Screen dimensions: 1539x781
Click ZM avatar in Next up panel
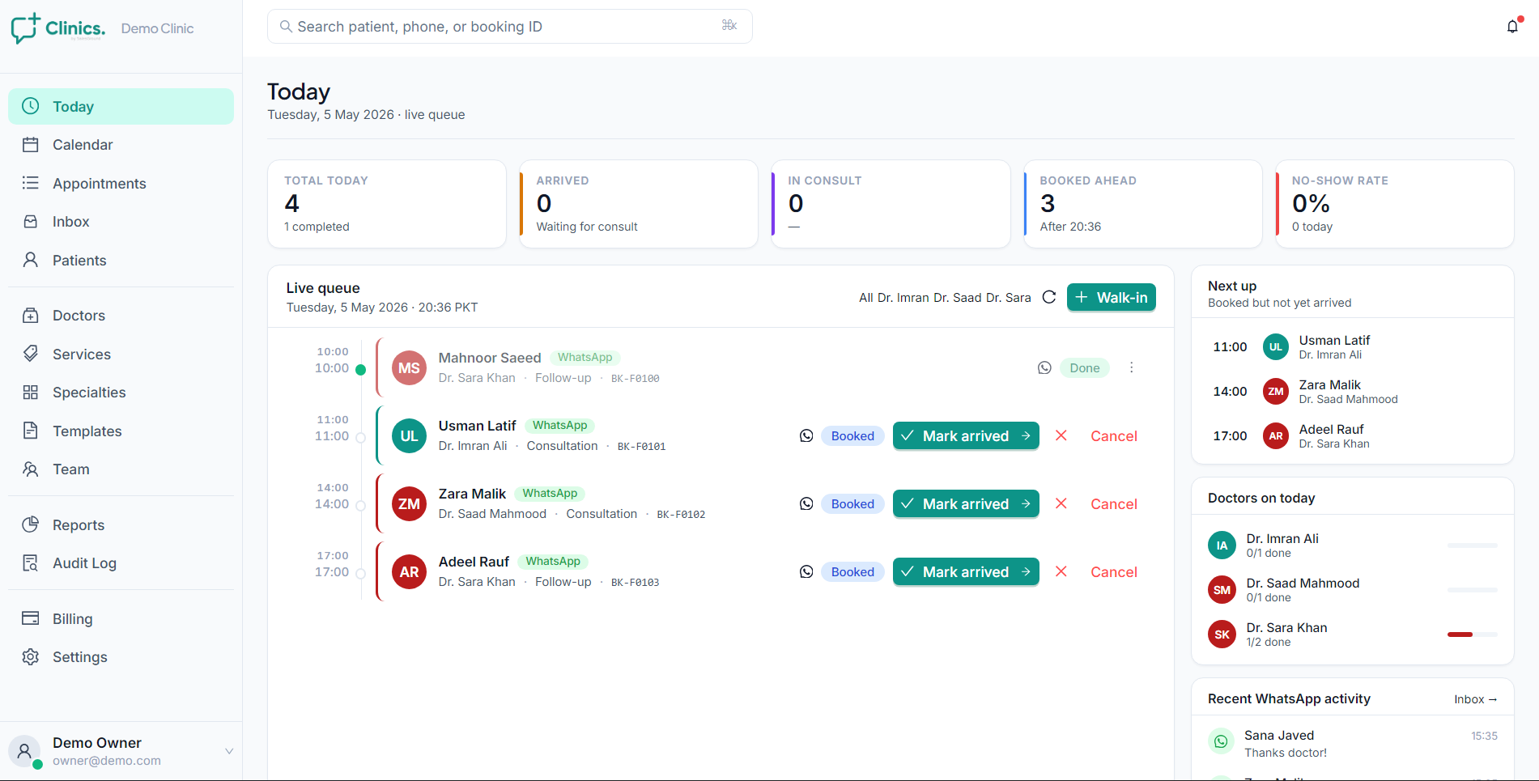click(1276, 392)
